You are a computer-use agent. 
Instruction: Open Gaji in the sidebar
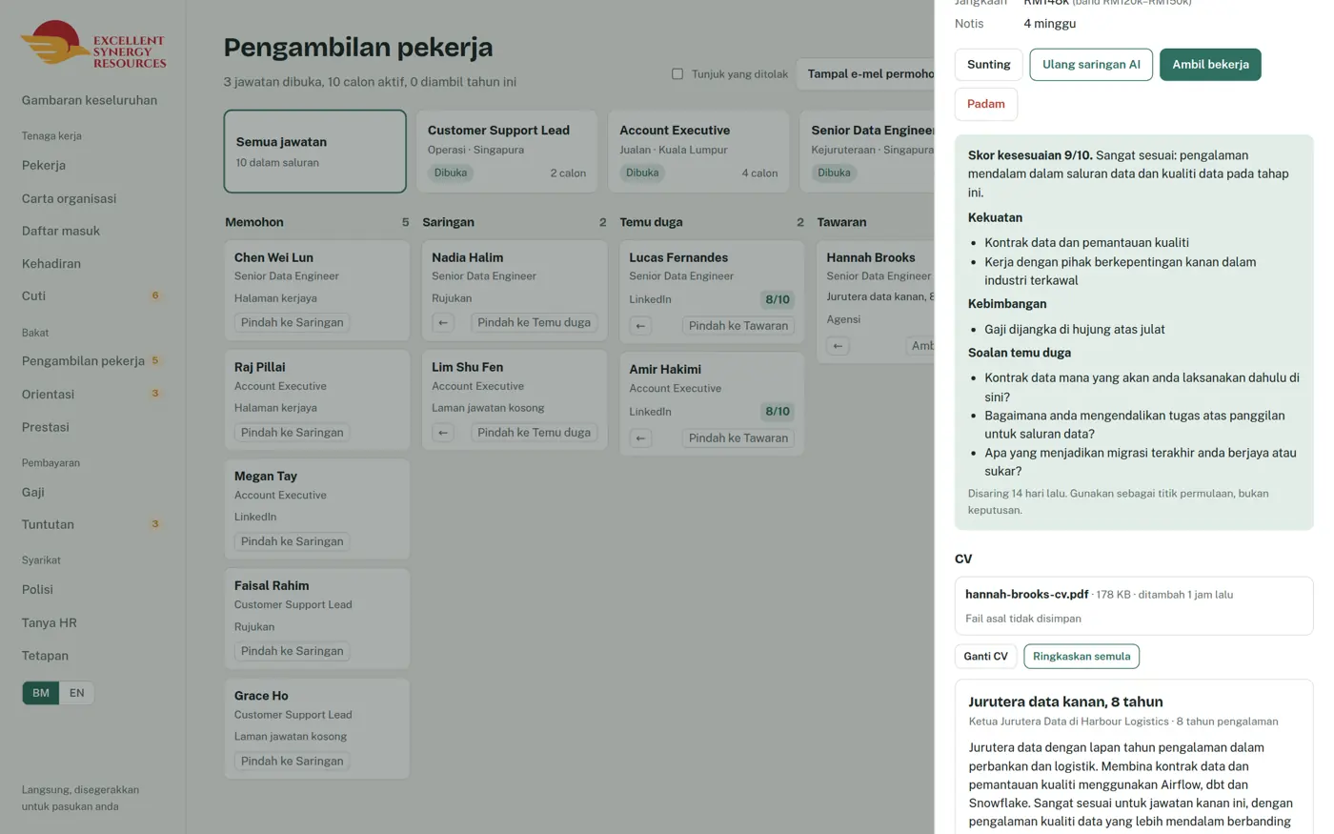(33, 492)
